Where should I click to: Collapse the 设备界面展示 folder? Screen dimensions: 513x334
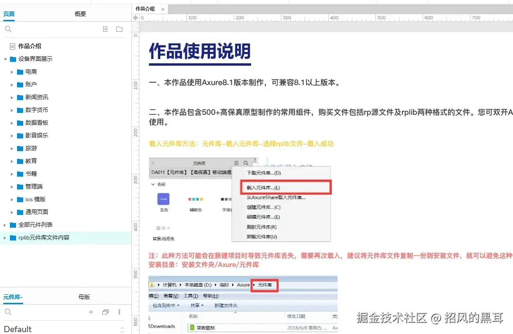pyautogui.click(x=6, y=59)
